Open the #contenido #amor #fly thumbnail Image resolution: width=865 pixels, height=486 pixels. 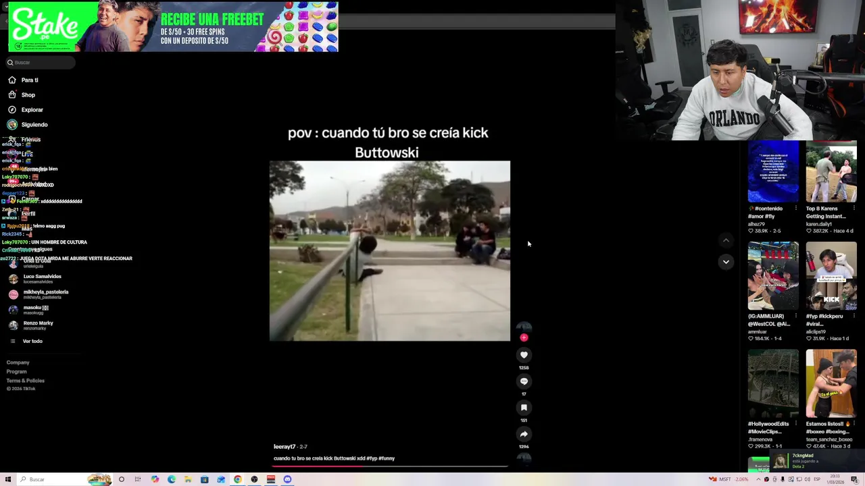tap(773, 171)
